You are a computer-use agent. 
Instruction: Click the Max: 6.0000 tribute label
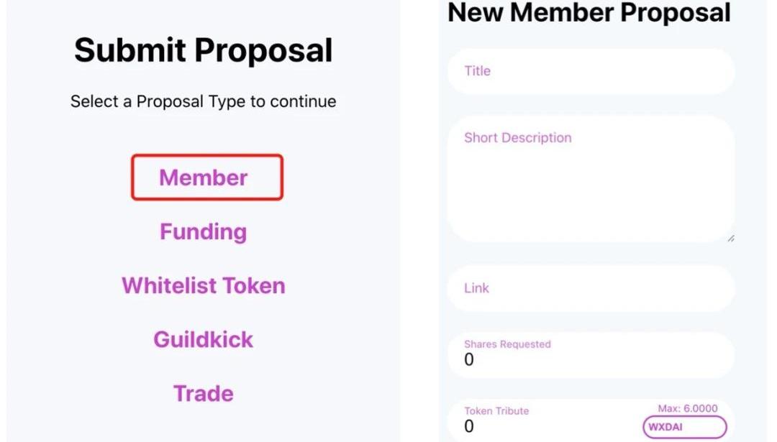click(688, 408)
